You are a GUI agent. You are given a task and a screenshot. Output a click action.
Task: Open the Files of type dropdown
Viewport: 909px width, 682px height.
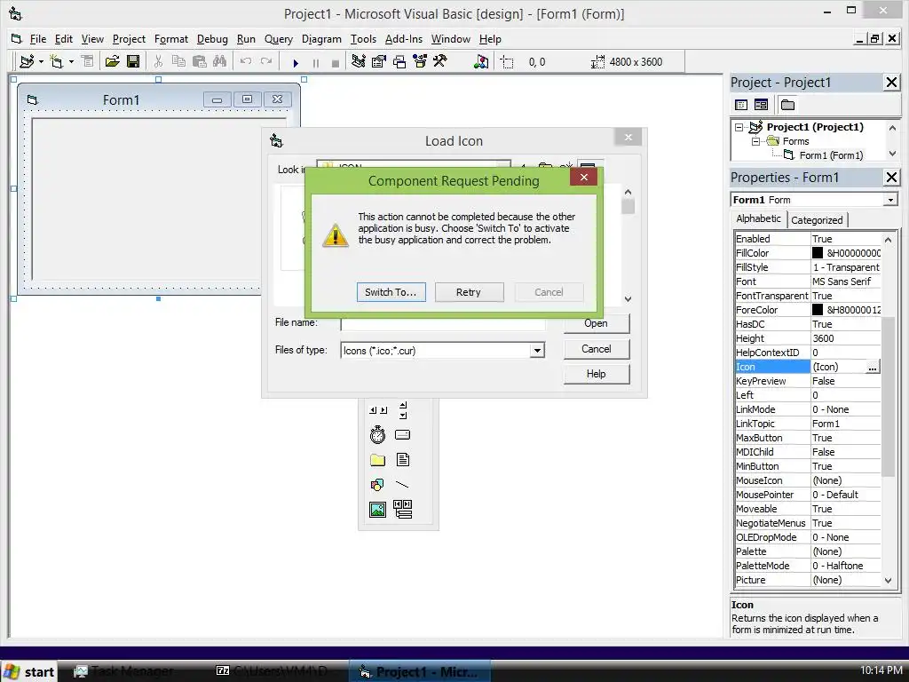[537, 350]
